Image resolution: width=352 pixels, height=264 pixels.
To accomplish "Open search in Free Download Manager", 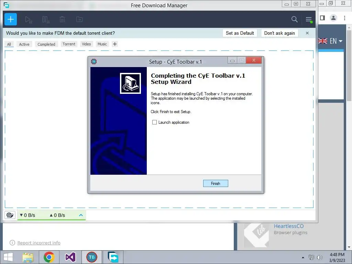I will [295, 19].
